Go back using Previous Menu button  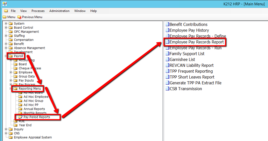pos(30,17)
